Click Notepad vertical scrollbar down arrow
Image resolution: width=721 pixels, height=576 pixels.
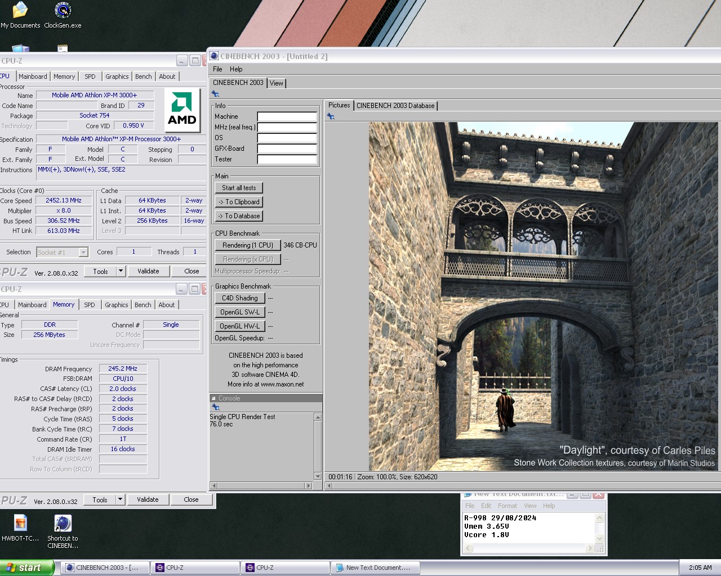600,538
